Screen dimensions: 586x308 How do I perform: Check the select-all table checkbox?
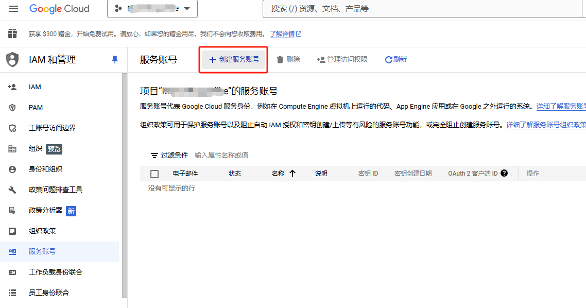click(154, 174)
